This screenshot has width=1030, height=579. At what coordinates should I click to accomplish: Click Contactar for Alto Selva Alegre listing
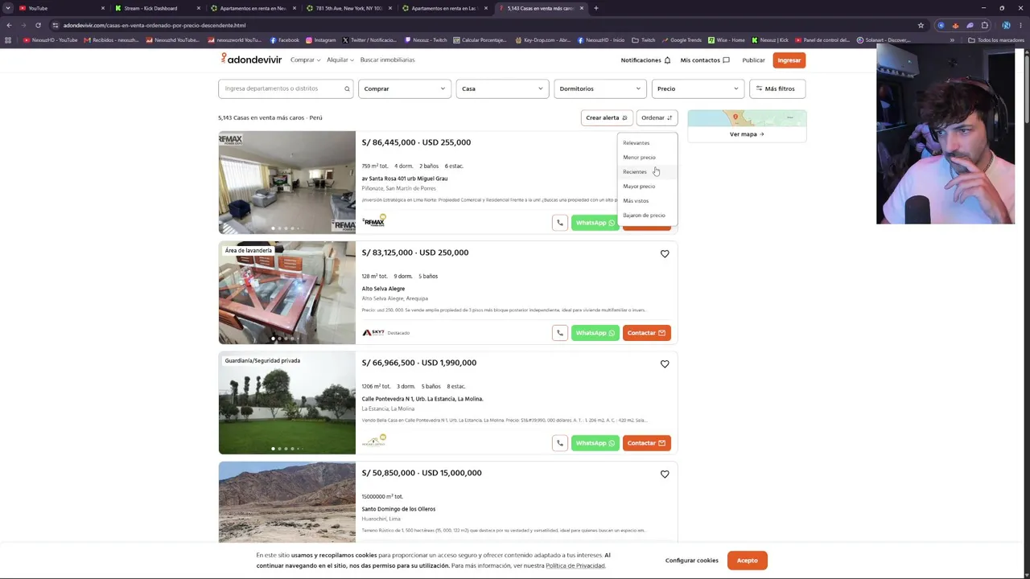(646, 333)
